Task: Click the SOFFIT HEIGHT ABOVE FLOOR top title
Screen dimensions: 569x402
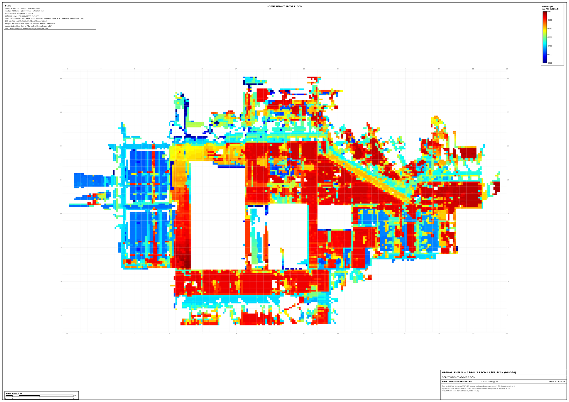Action: (x=284, y=6)
